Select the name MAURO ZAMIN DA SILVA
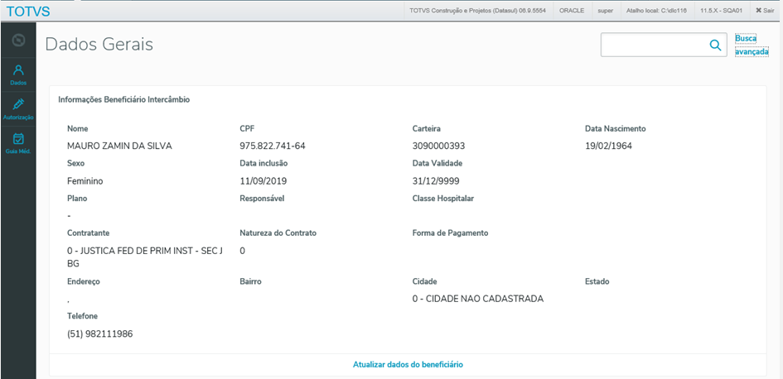Image resolution: width=783 pixels, height=379 pixels. [119, 146]
